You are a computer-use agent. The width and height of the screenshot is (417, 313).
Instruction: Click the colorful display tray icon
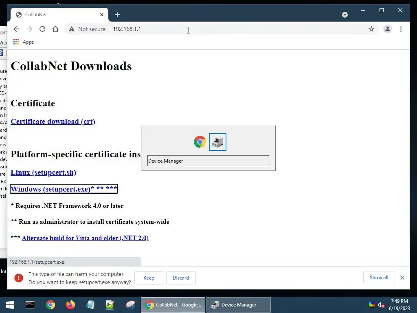pyautogui.click(x=371, y=305)
